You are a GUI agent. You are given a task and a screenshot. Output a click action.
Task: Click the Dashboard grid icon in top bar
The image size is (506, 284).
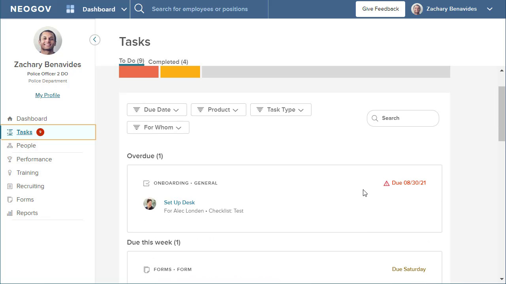pos(70,9)
